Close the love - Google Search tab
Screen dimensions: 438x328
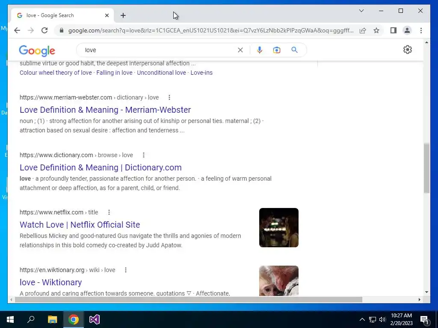click(x=107, y=15)
